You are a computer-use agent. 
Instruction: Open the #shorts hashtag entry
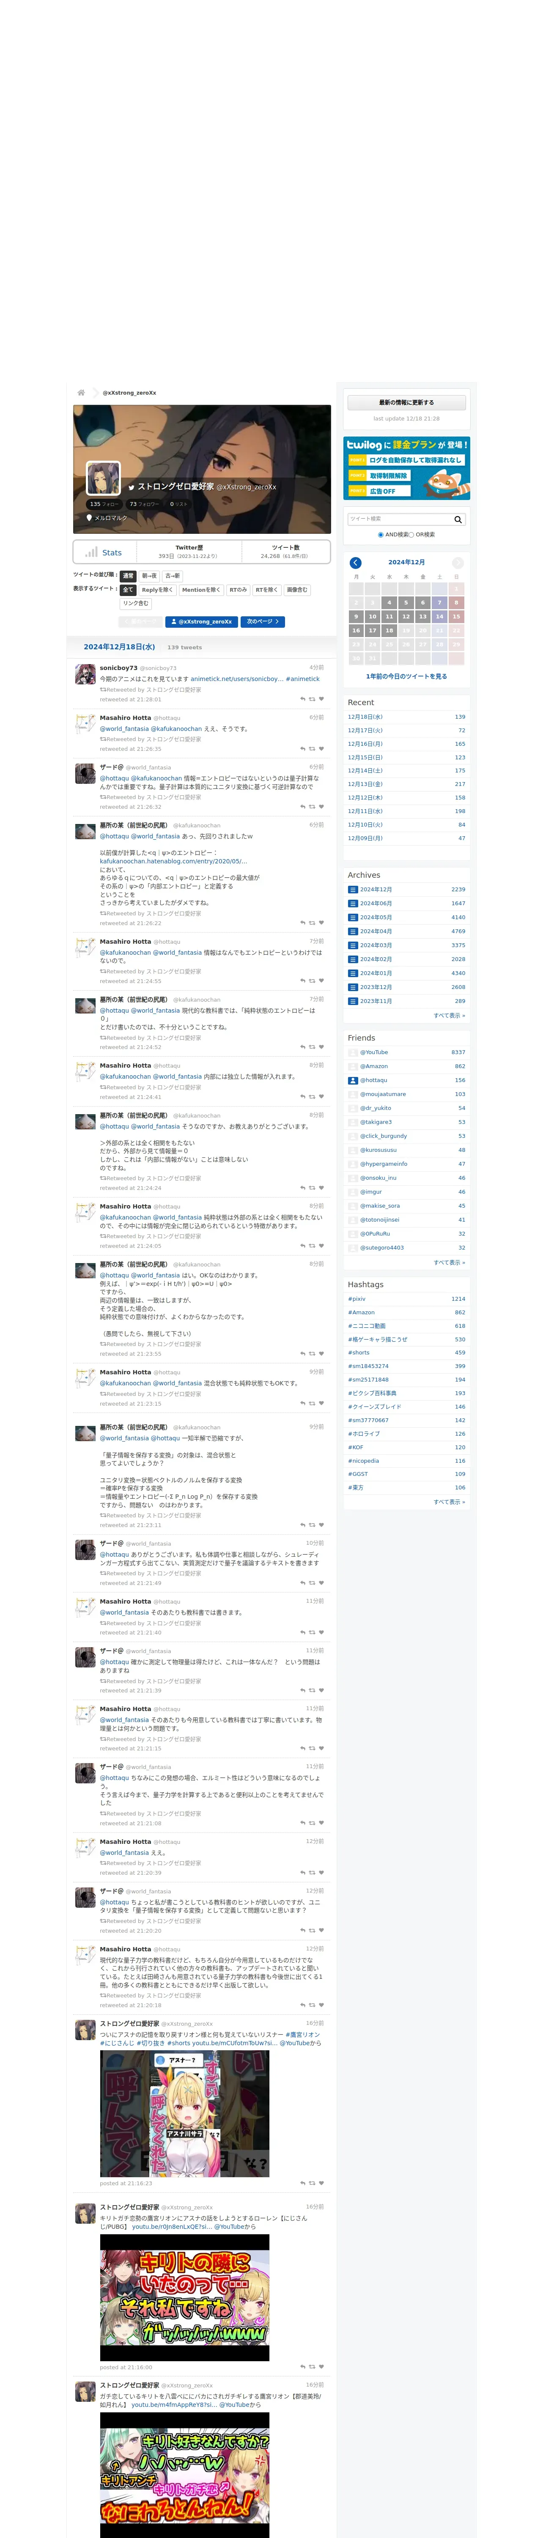[359, 1353]
